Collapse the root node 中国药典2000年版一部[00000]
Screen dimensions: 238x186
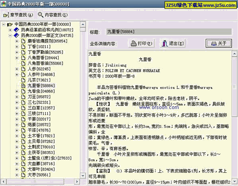[x=4, y=24]
